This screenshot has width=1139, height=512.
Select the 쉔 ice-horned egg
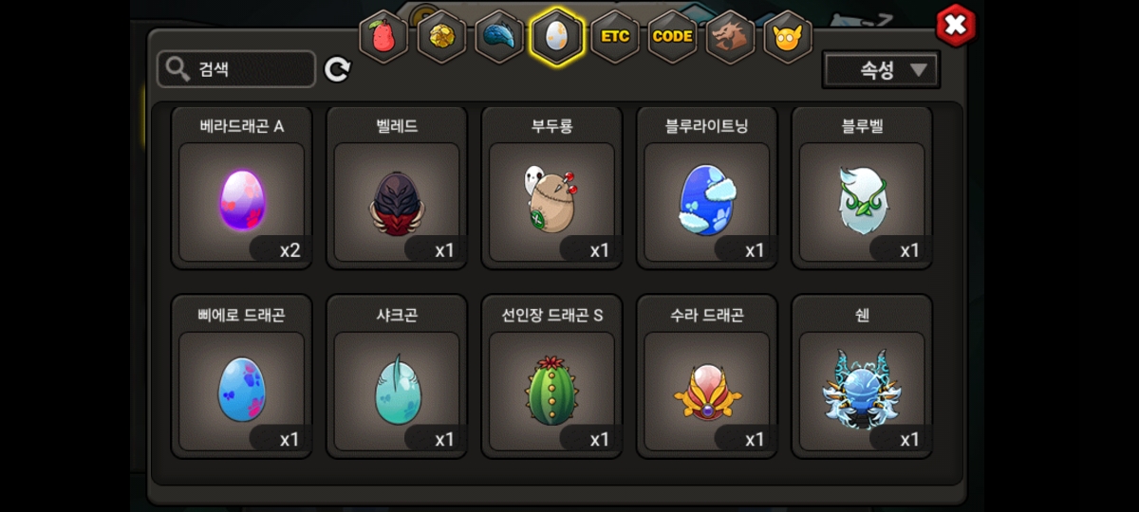pos(862,377)
